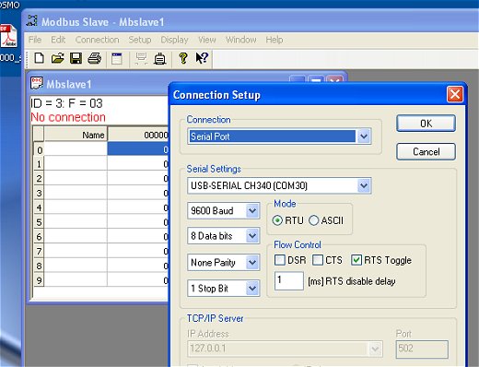The width and height of the screenshot is (479, 367).
Task: Click the 'No connection' status text
Action: pyautogui.click(x=68, y=117)
